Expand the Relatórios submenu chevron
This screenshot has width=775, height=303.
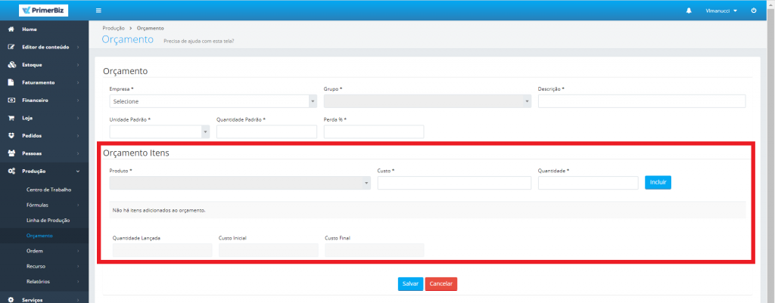coord(78,282)
